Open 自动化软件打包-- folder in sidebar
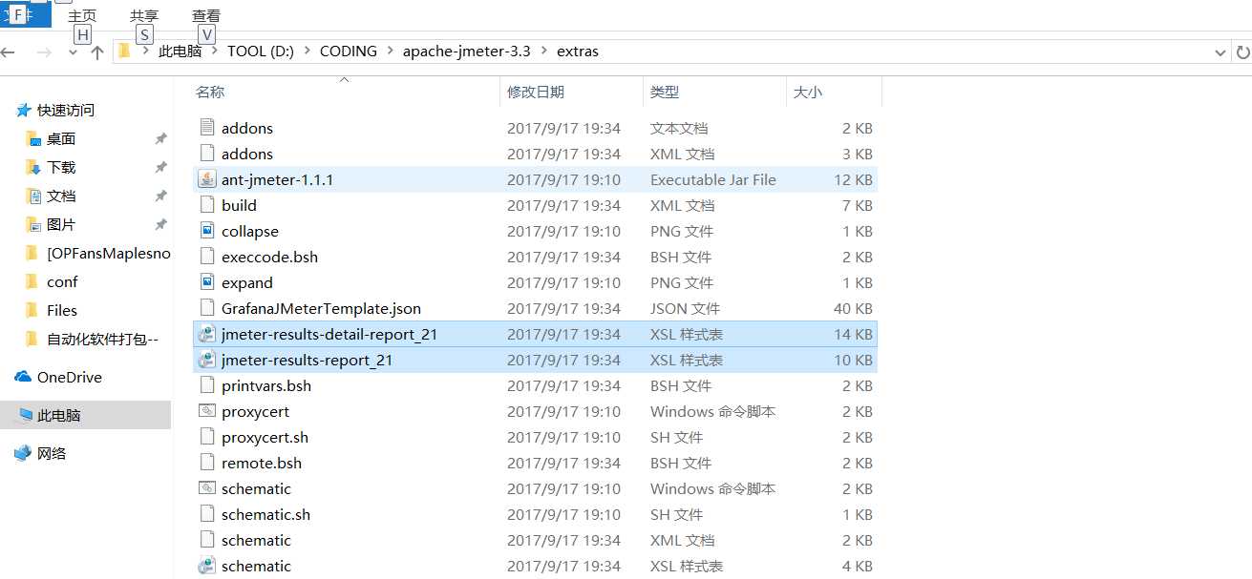 tap(102, 339)
